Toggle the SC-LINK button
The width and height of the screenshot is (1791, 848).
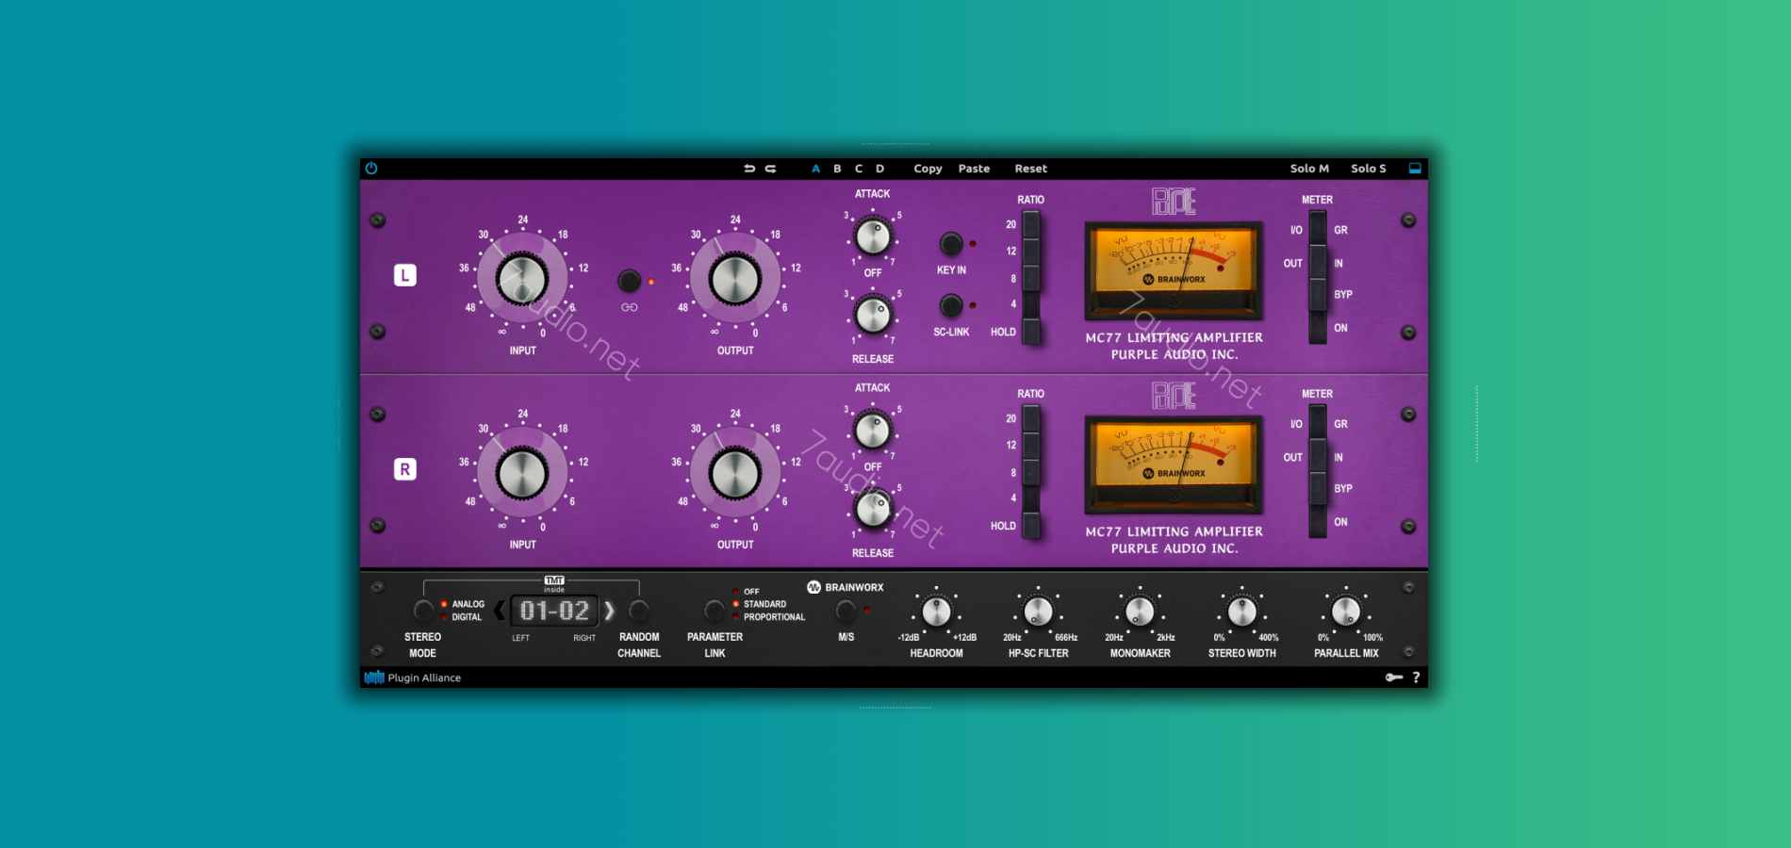tap(951, 305)
